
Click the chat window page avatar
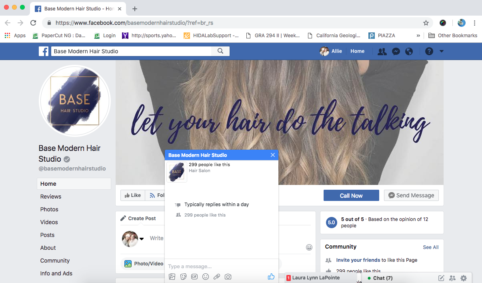(177, 172)
